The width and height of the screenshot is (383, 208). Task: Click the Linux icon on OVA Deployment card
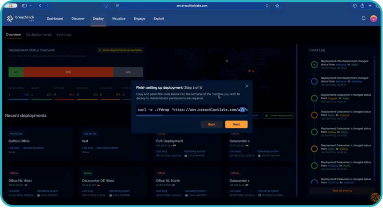[x=186, y=155]
